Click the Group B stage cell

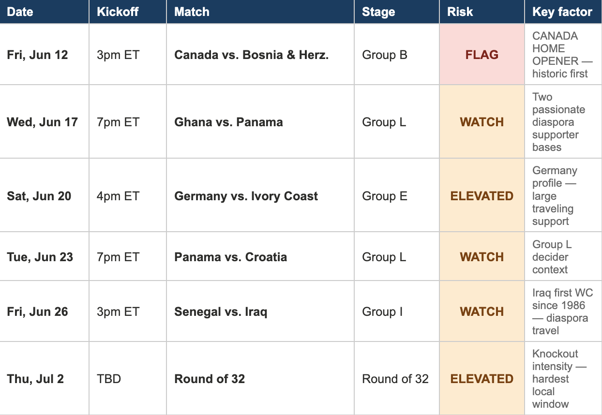397,55
